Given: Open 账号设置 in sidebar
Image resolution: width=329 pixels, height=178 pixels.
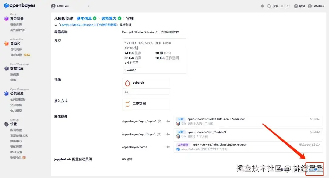Looking at the screenshot, I should pyautogui.click(x=16, y=130).
